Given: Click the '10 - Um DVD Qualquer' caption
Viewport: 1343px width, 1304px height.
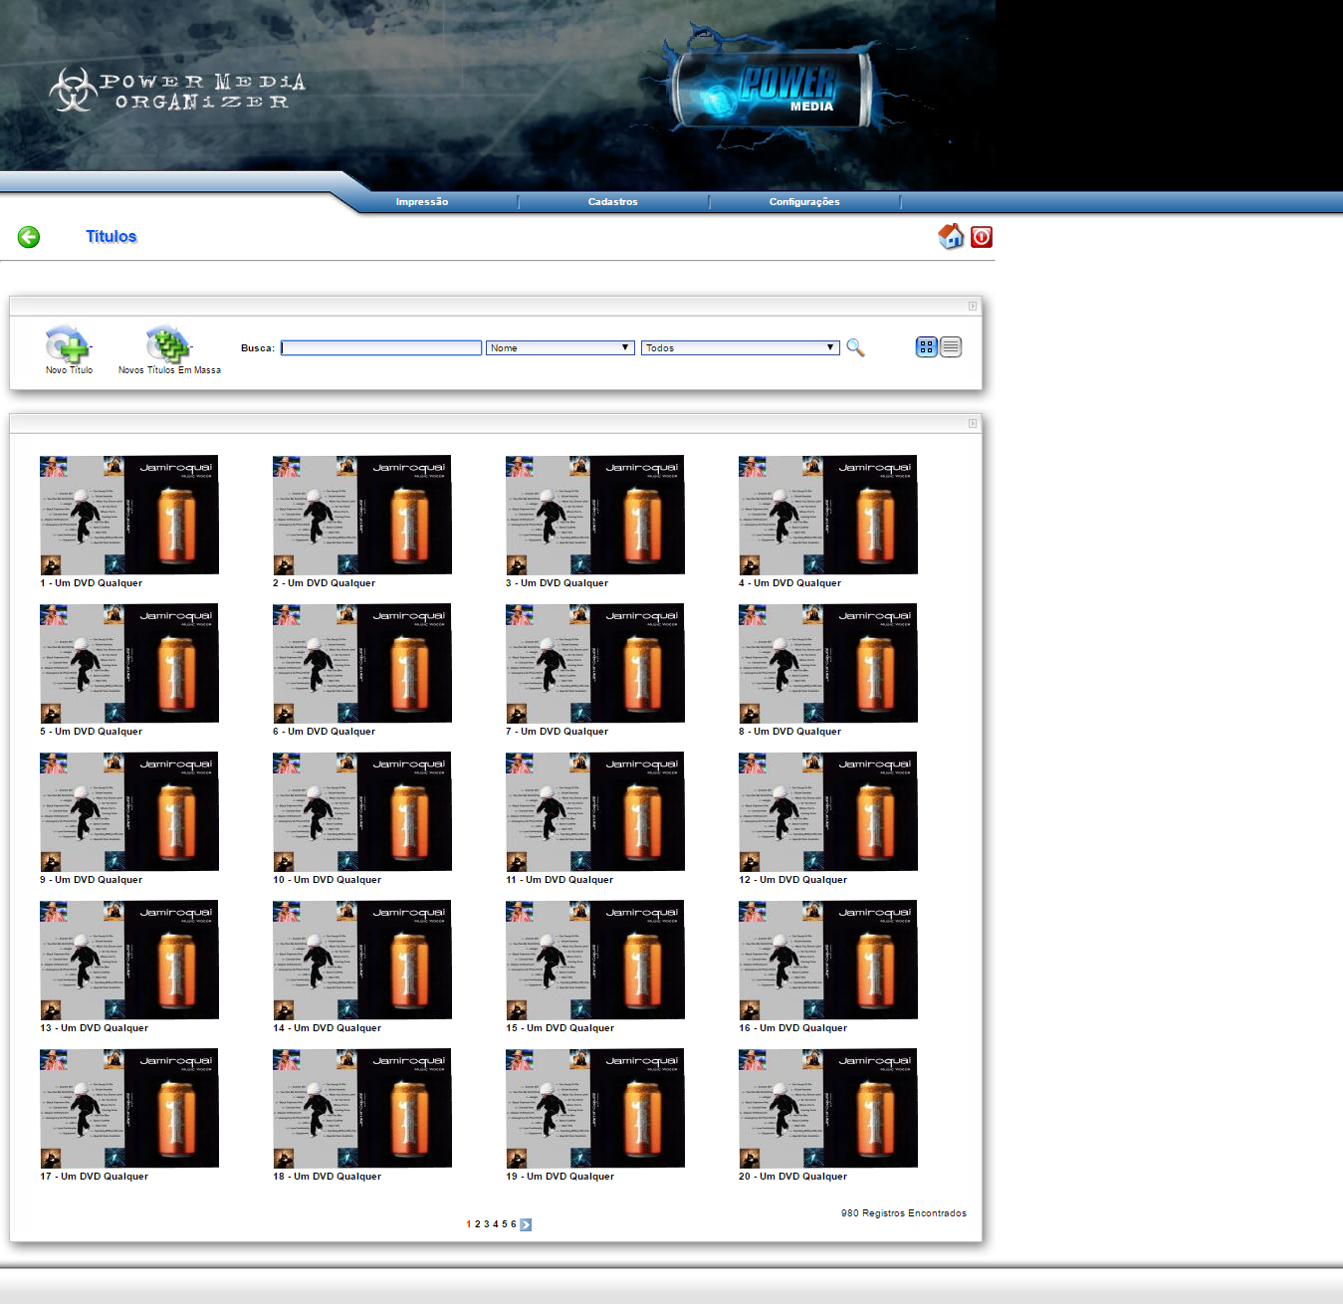Looking at the screenshot, I should coord(328,880).
